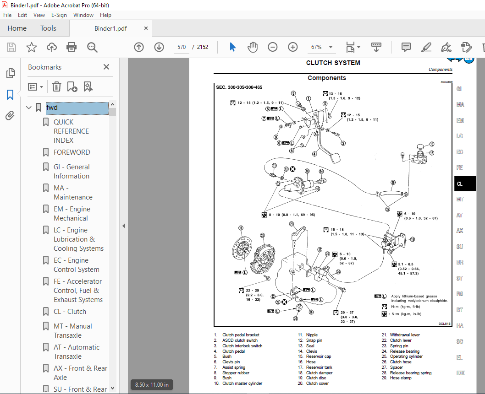Go to the next page with the down arrow

(159, 47)
